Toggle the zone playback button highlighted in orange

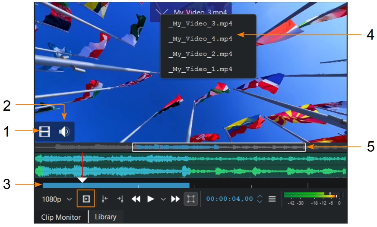coord(86,199)
